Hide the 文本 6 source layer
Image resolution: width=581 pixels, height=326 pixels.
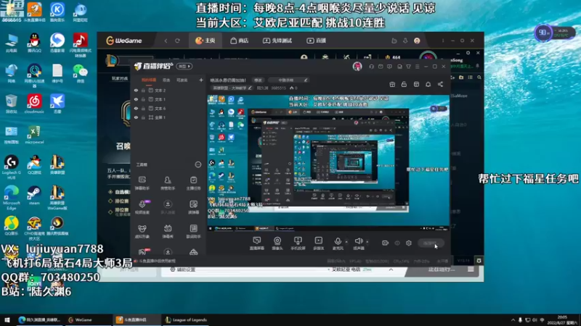pyautogui.click(x=136, y=108)
